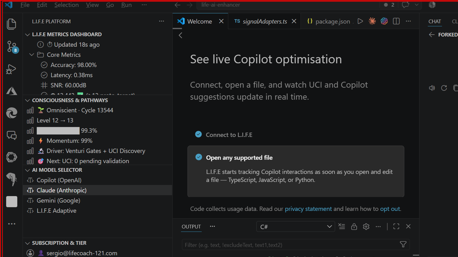The height and width of the screenshot is (257, 458).
Task: Open the PostgreSQL elephant activity bar icon
Action: pyautogui.click(x=11, y=179)
